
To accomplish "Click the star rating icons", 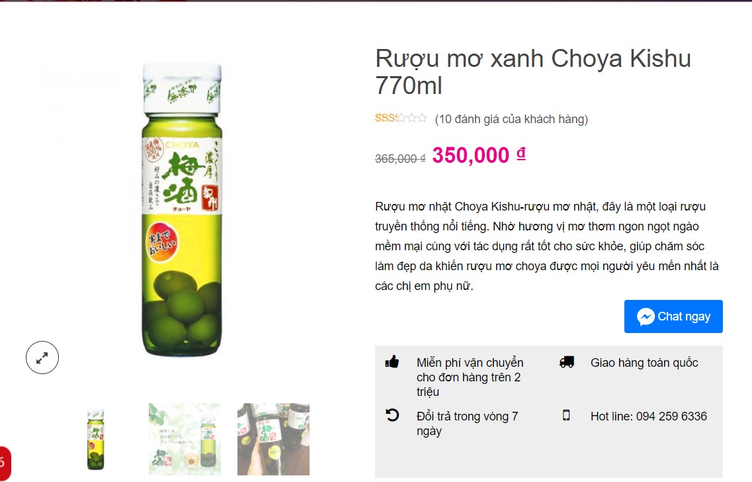I will (x=400, y=118).
